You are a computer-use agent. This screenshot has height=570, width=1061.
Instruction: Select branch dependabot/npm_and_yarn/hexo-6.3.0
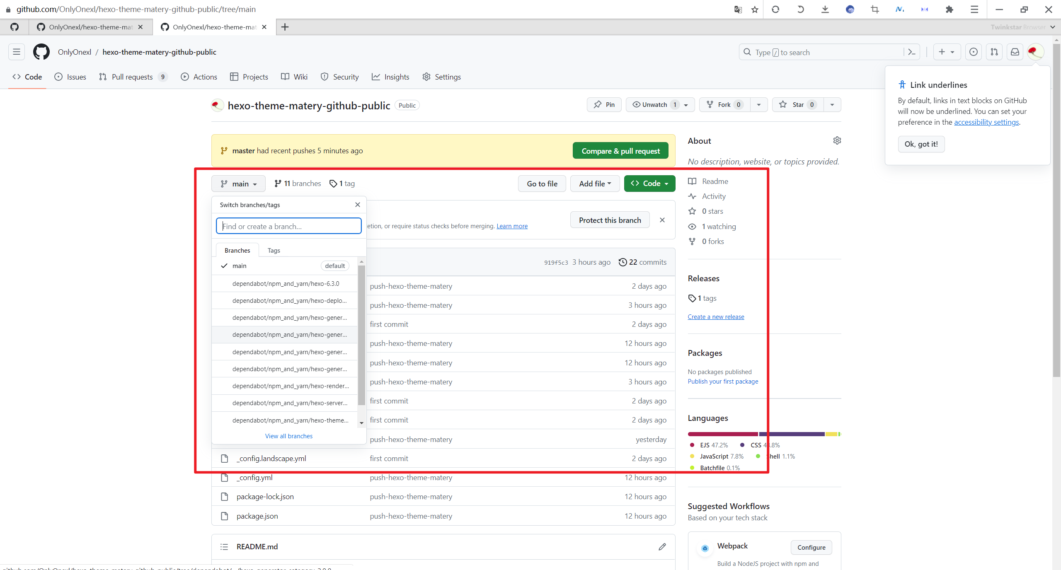(x=285, y=283)
